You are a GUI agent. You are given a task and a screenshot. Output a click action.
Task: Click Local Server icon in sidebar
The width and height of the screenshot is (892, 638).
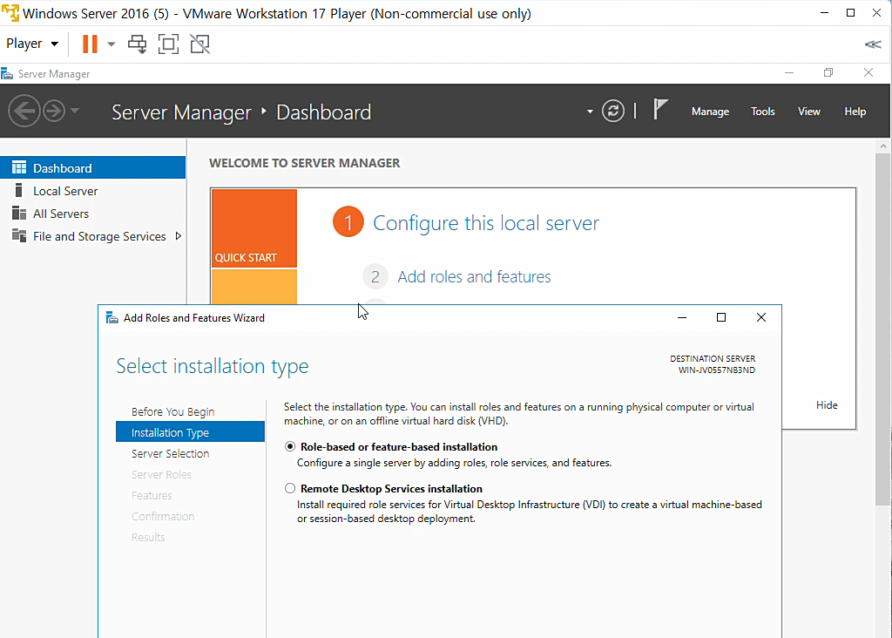tap(19, 190)
